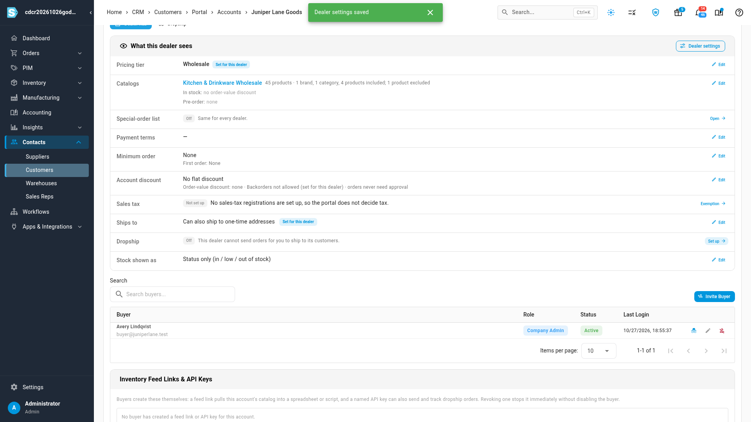Click the app logo in the sidebar

pos(13,13)
